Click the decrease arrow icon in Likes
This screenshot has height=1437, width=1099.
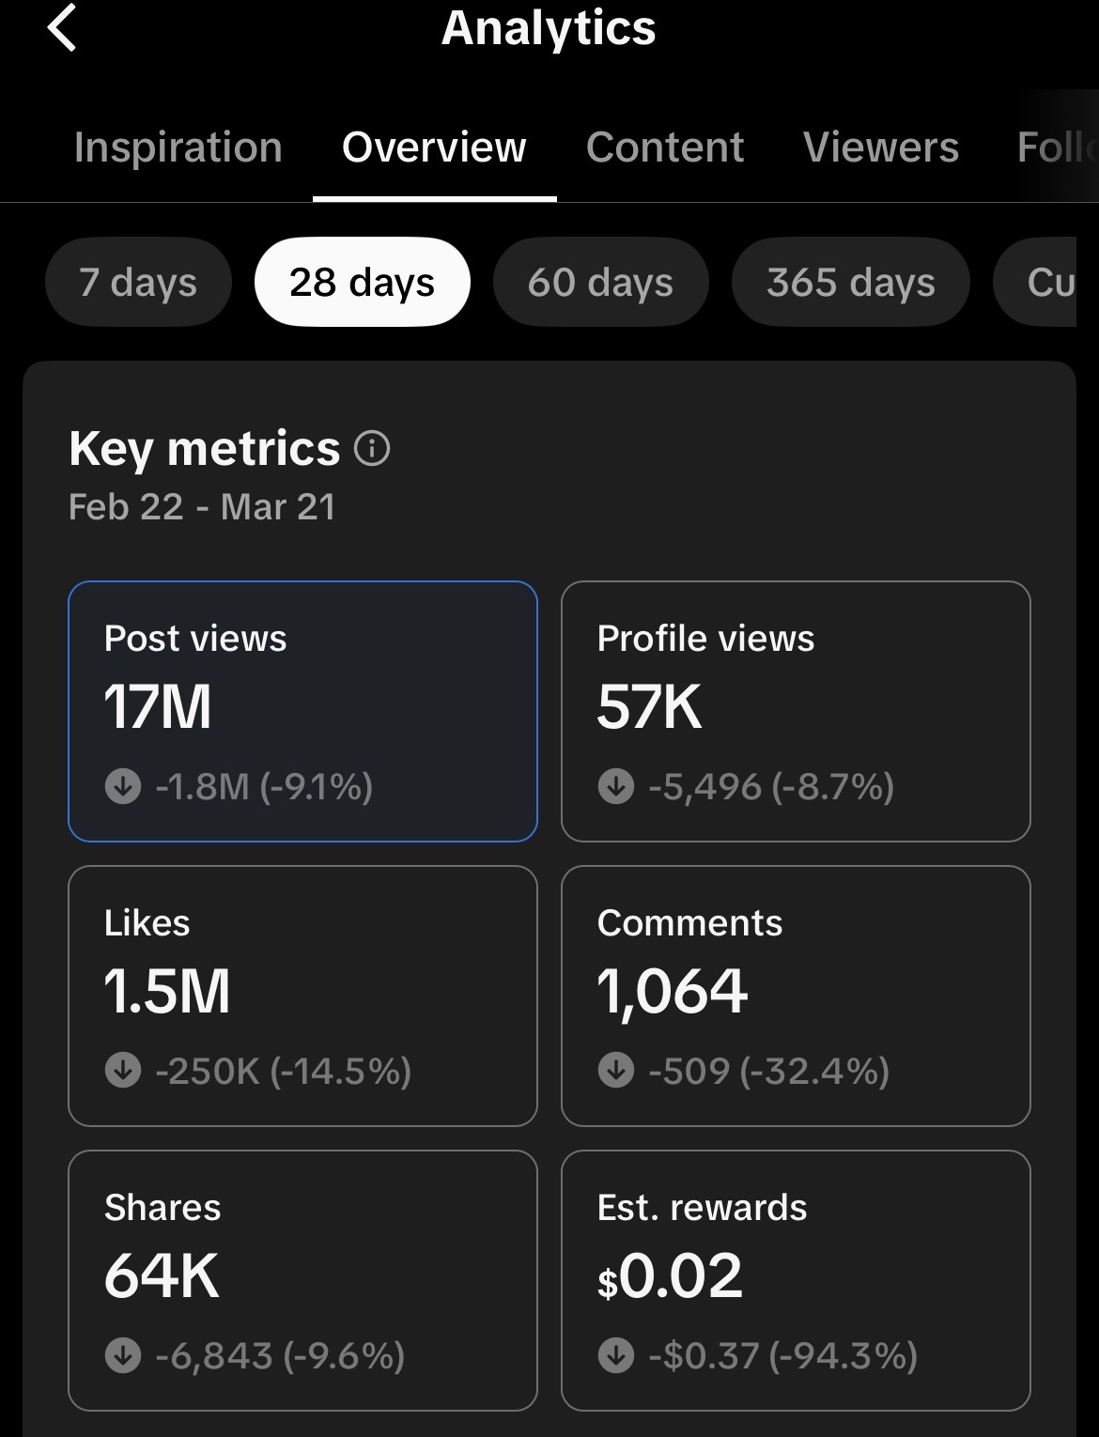click(123, 1070)
